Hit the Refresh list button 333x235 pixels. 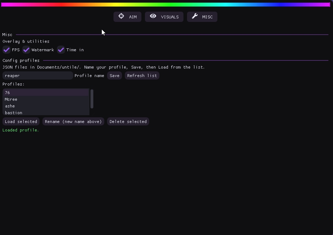click(142, 76)
